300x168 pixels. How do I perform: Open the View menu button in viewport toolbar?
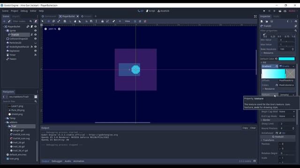127,21
